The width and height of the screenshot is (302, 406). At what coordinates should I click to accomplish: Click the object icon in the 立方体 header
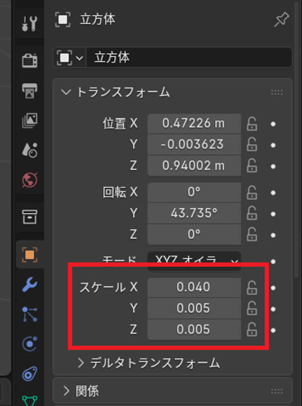62,20
